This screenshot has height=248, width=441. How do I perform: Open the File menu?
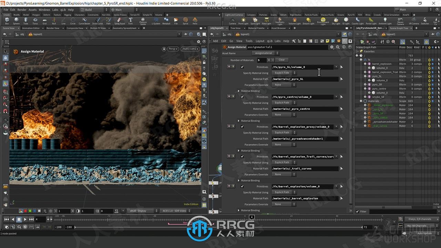[x=6, y=10]
